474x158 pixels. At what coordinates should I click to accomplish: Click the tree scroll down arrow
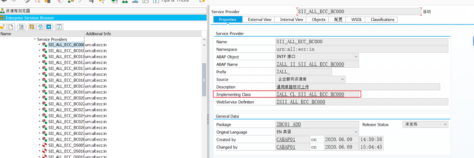(204, 45)
